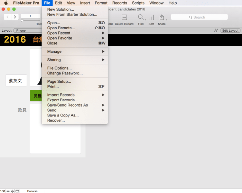Click the zoom out button in status bar
This screenshot has height=193, width=242.
(8, 191)
